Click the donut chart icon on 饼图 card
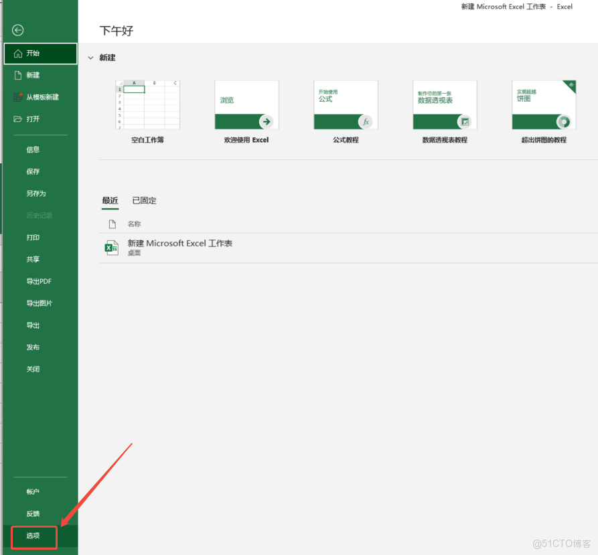 564,122
